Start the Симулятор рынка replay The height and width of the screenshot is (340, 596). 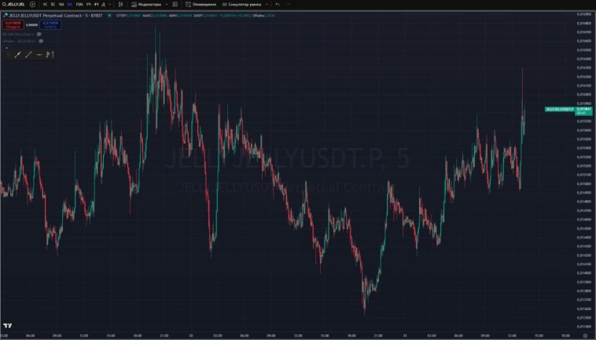point(241,5)
